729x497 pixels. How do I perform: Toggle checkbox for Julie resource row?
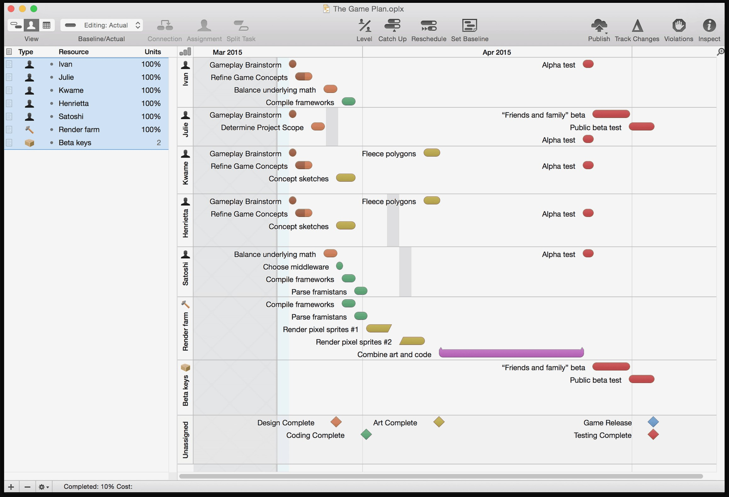click(x=9, y=77)
